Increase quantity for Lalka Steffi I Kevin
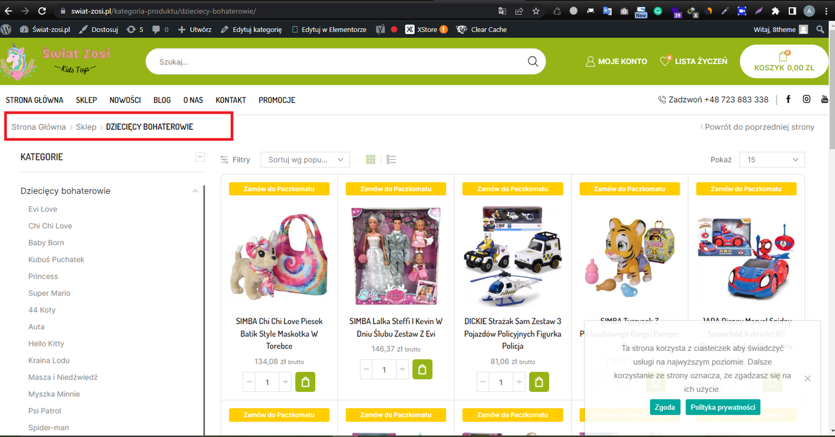Viewport: 835px width, 437px height. point(402,370)
